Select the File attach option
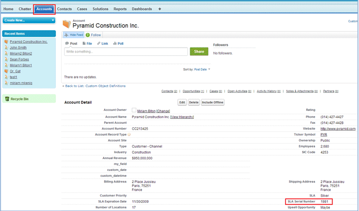 tap(87, 43)
